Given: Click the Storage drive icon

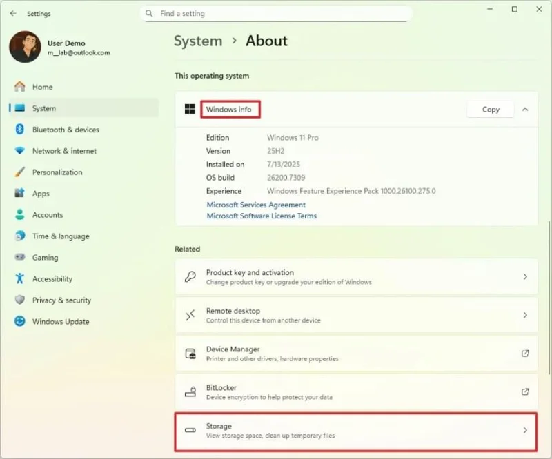Looking at the screenshot, I should pos(190,430).
